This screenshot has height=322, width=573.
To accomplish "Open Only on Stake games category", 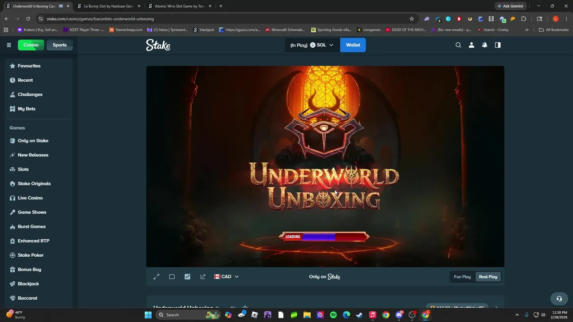I will coord(39,140).
